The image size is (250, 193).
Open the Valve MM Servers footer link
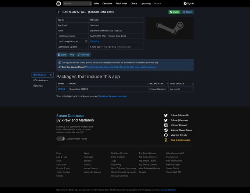92,172
